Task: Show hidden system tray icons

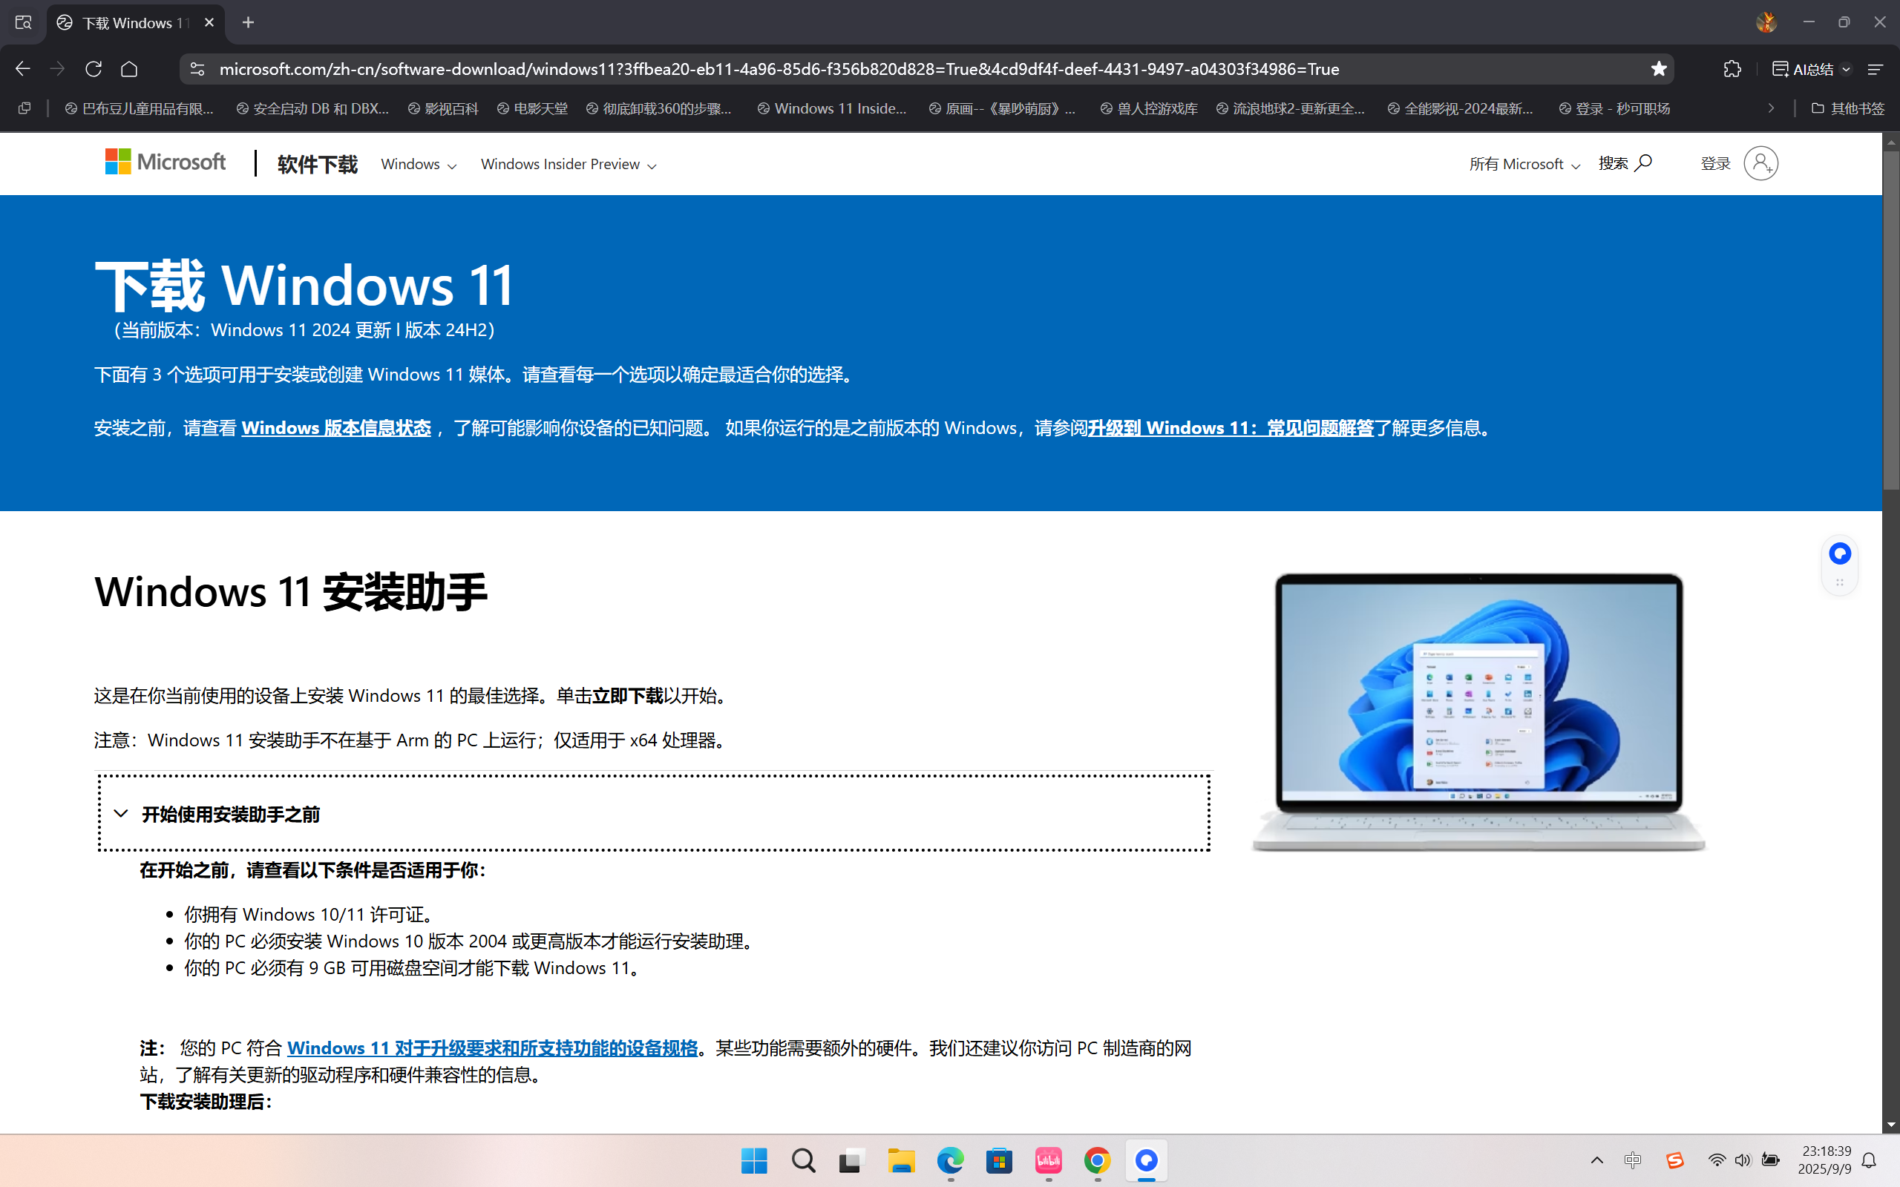Action: click(x=1596, y=1160)
